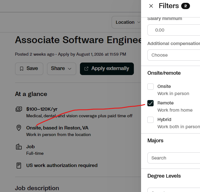
Task: Select the '$100–120K/yr' salary text
Action: (x=42, y=109)
